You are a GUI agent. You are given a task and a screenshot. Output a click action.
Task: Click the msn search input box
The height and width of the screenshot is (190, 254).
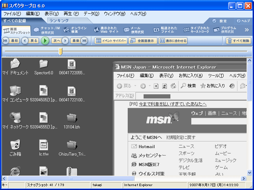(x=219, y=121)
